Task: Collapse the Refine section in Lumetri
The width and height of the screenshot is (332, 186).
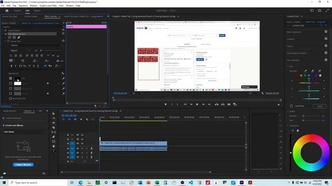Action: click(x=288, y=112)
